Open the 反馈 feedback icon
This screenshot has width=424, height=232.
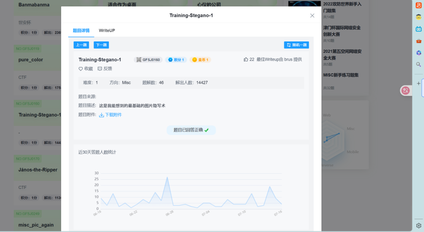pyautogui.click(x=100, y=69)
